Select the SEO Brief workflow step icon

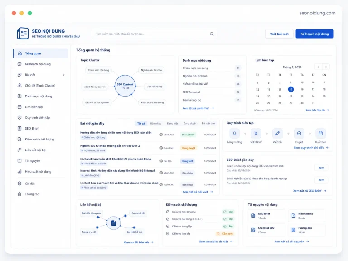click(x=256, y=133)
